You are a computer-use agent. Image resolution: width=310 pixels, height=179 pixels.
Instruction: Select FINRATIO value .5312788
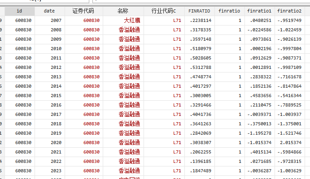200,68
